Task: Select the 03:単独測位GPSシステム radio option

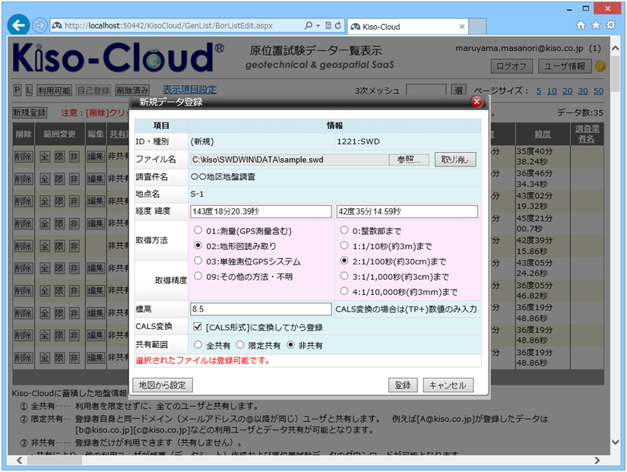Action: pos(199,261)
